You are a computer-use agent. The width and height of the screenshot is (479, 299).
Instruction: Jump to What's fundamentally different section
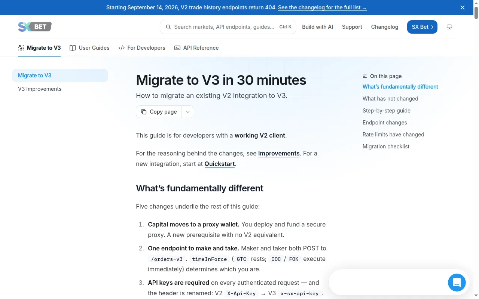click(400, 87)
